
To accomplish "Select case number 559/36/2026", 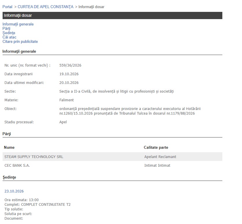I will pyautogui.click(x=70, y=65).
